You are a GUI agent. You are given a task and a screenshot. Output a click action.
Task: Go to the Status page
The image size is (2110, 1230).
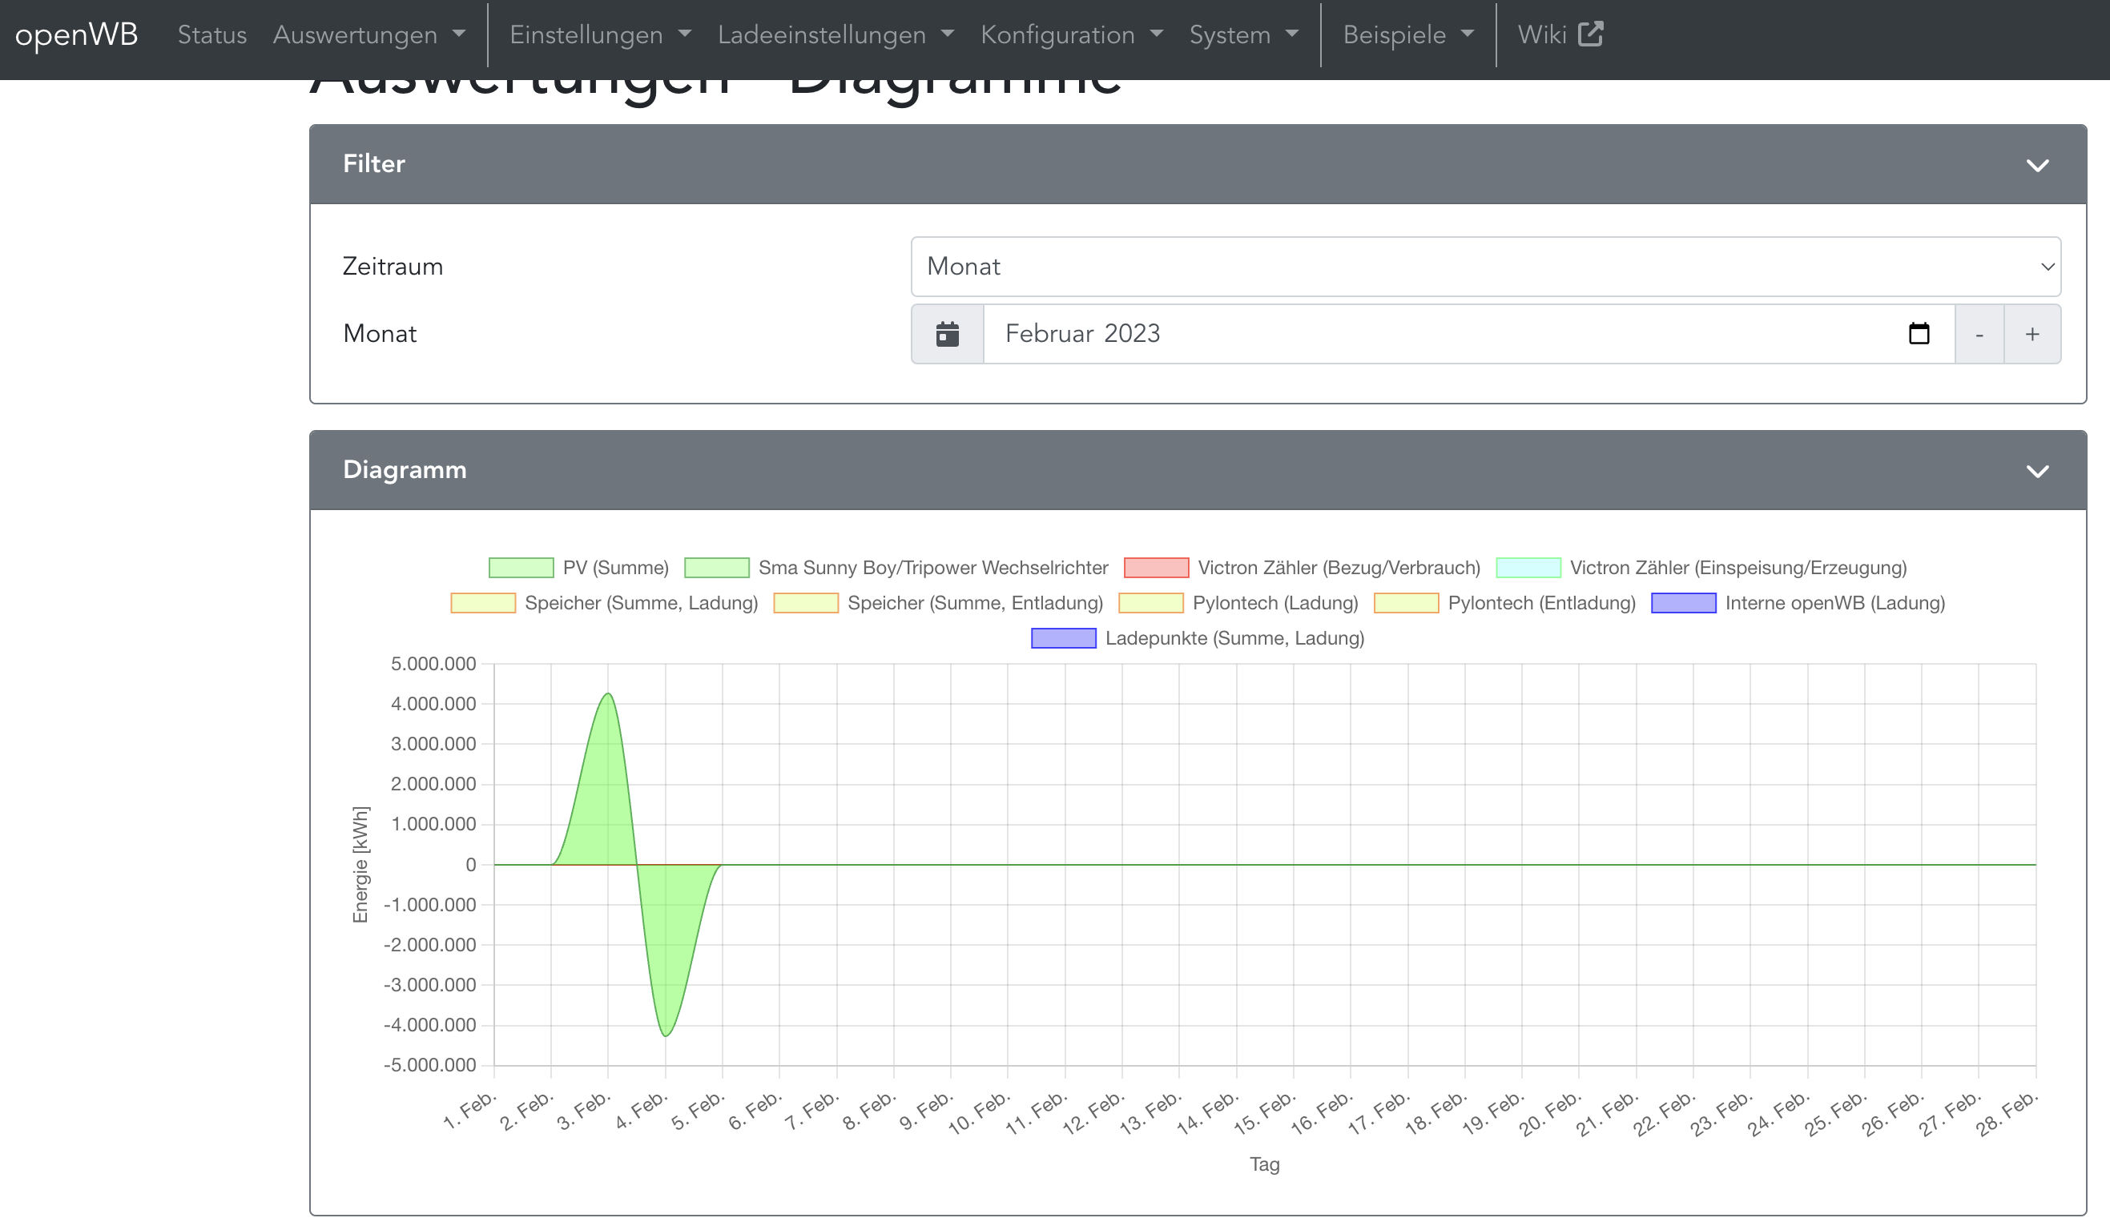point(211,34)
